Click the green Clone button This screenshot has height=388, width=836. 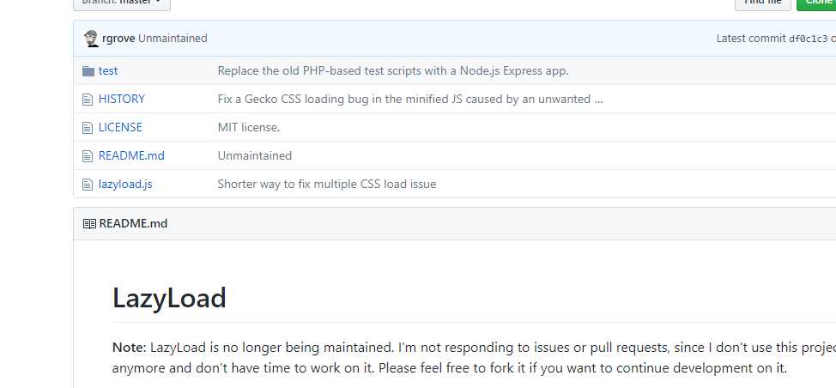tap(816, 3)
